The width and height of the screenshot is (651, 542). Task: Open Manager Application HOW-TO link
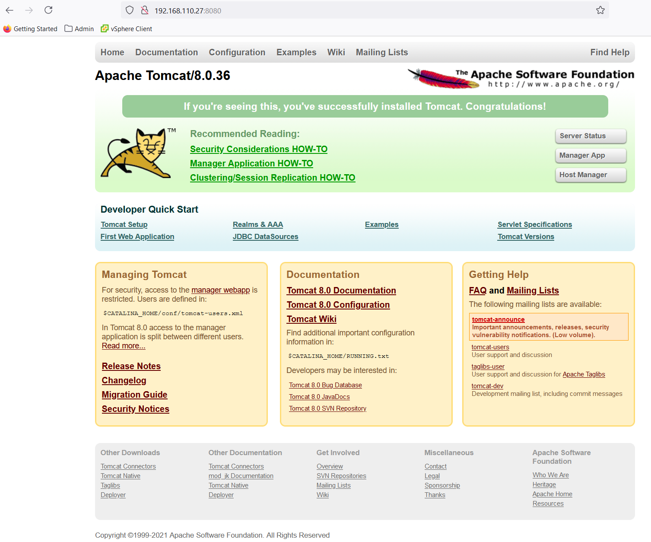[x=251, y=163]
